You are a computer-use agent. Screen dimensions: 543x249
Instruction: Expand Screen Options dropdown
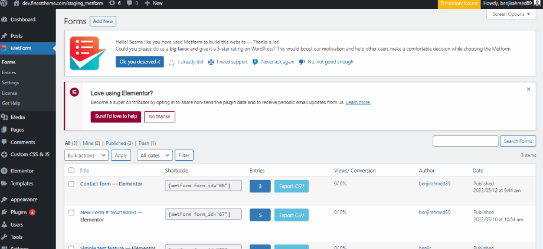click(511, 14)
